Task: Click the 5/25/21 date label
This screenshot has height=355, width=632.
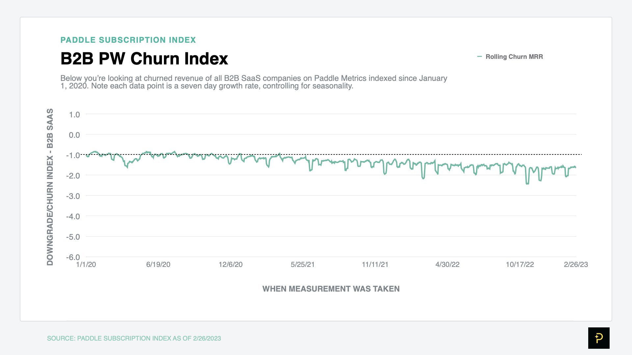Action: click(303, 265)
